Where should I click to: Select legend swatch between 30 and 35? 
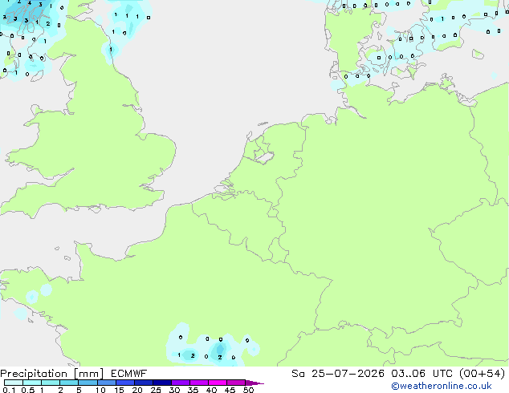181,383
